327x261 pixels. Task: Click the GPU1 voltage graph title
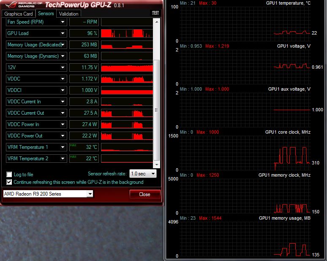coord(294,46)
